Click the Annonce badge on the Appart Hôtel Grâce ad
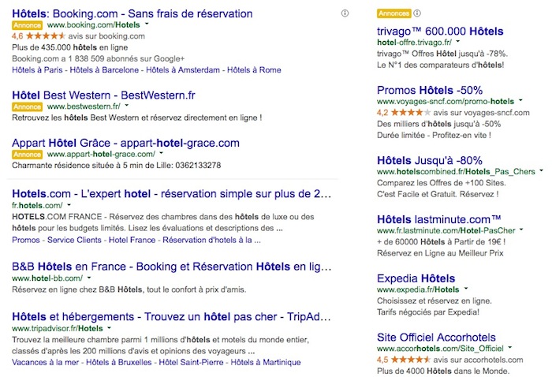Viewport: 552px width, 377px height. [x=28, y=155]
